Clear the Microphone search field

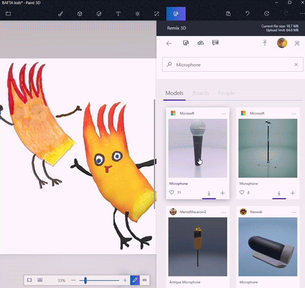(x=296, y=65)
